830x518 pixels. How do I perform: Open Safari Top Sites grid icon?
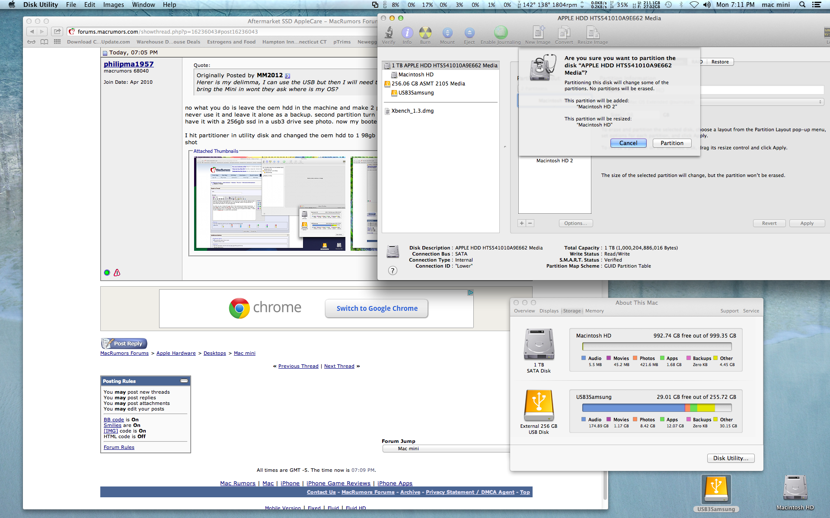click(x=57, y=42)
